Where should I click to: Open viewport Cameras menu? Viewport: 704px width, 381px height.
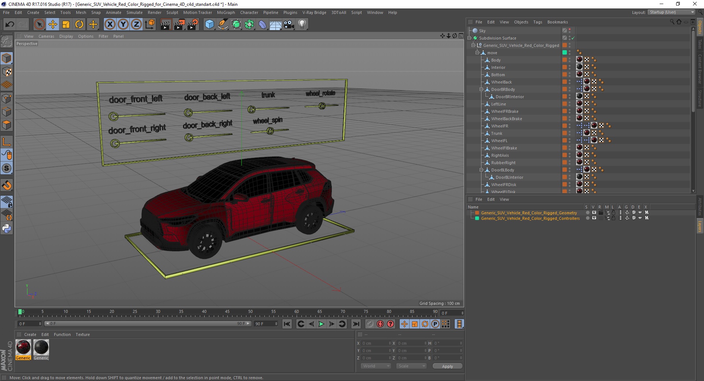pos(46,36)
